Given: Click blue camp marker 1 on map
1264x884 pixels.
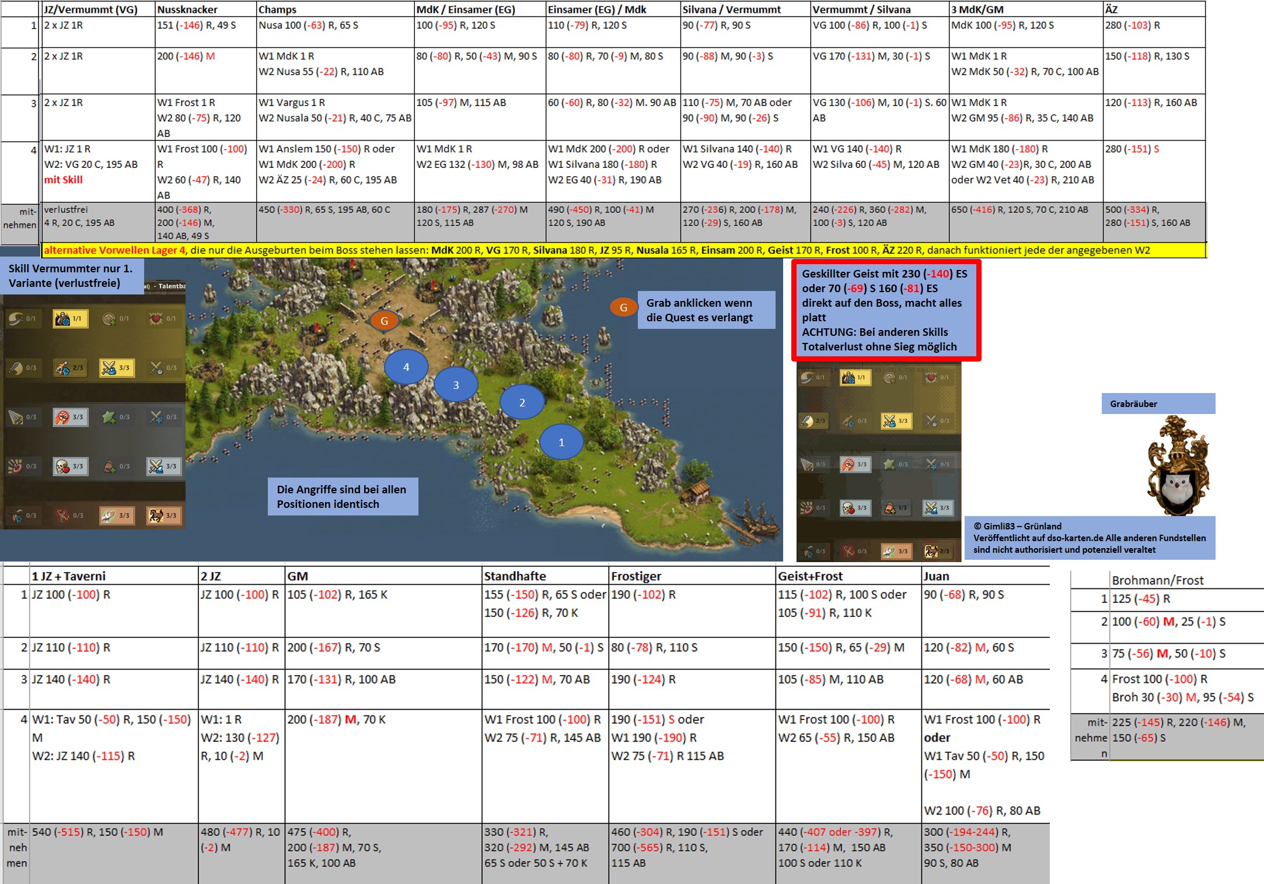Looking at the screenshot, I should 561,442.
